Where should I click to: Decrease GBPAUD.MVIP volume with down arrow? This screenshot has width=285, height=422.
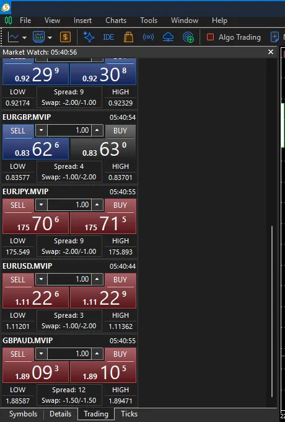pyautogui.click(x=41, y=354)
